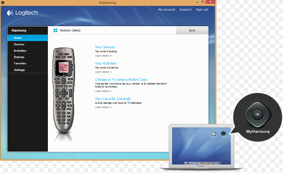Click the Remote Gallery label
283x173 pixels.
click(70, 30)
